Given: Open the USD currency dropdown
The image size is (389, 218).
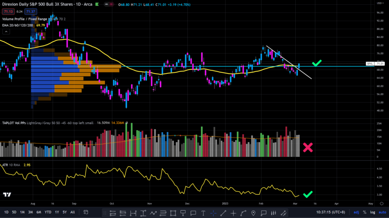Looking at the screenshot, I should (380, 3).
